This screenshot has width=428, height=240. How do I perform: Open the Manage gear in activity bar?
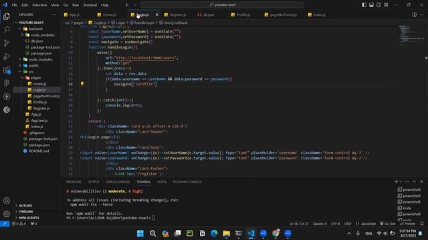[x=7, y=214]
